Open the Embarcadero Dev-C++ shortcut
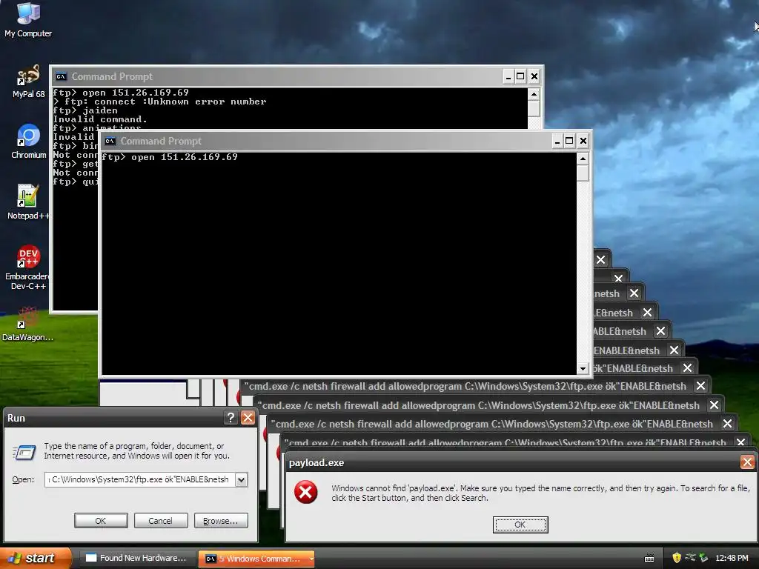 (28, 267)
